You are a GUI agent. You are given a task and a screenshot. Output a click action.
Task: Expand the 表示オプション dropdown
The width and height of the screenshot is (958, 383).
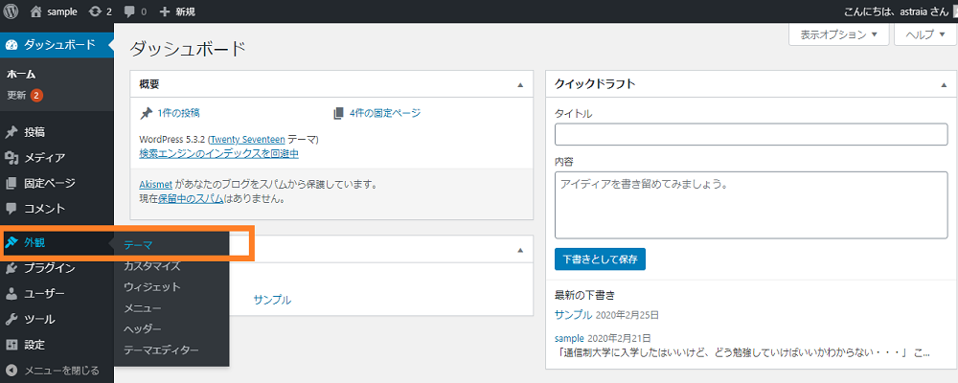tap(837, 34)
